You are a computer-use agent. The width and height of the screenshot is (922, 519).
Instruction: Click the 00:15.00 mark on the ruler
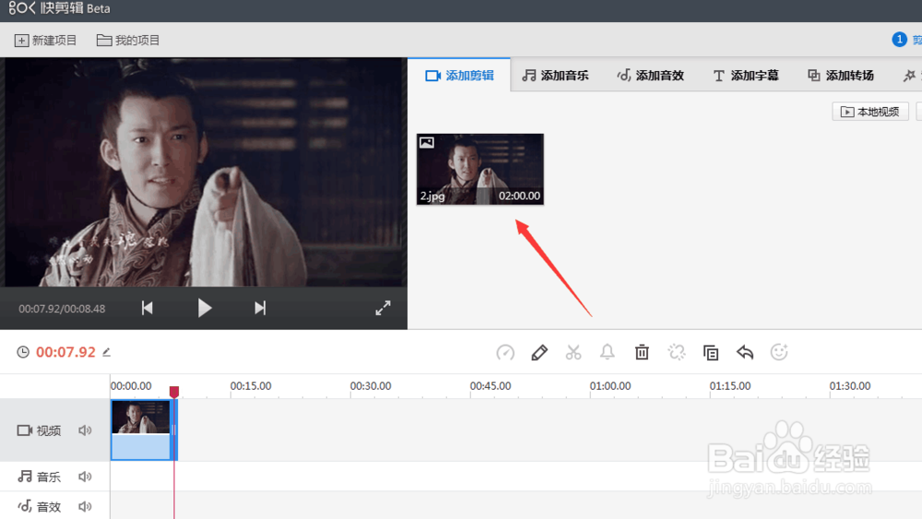(x=251, y=386)
